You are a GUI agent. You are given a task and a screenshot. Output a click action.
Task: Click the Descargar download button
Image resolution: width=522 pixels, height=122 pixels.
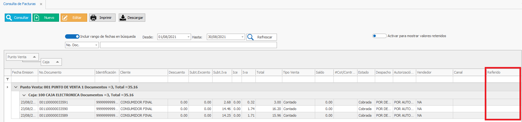[x=132, y=18]
